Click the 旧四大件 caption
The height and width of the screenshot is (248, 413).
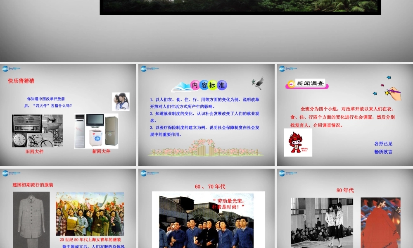pyautogui.click(x=35, y=152)
